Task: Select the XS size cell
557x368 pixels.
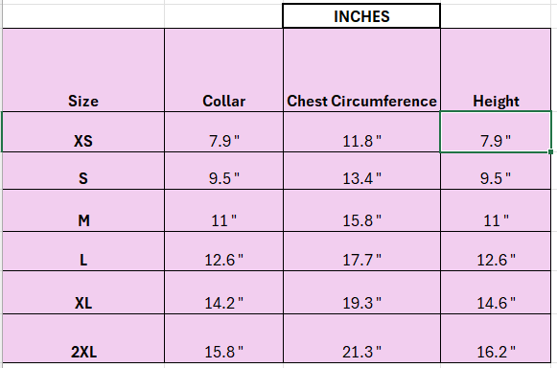Action: 83,132
